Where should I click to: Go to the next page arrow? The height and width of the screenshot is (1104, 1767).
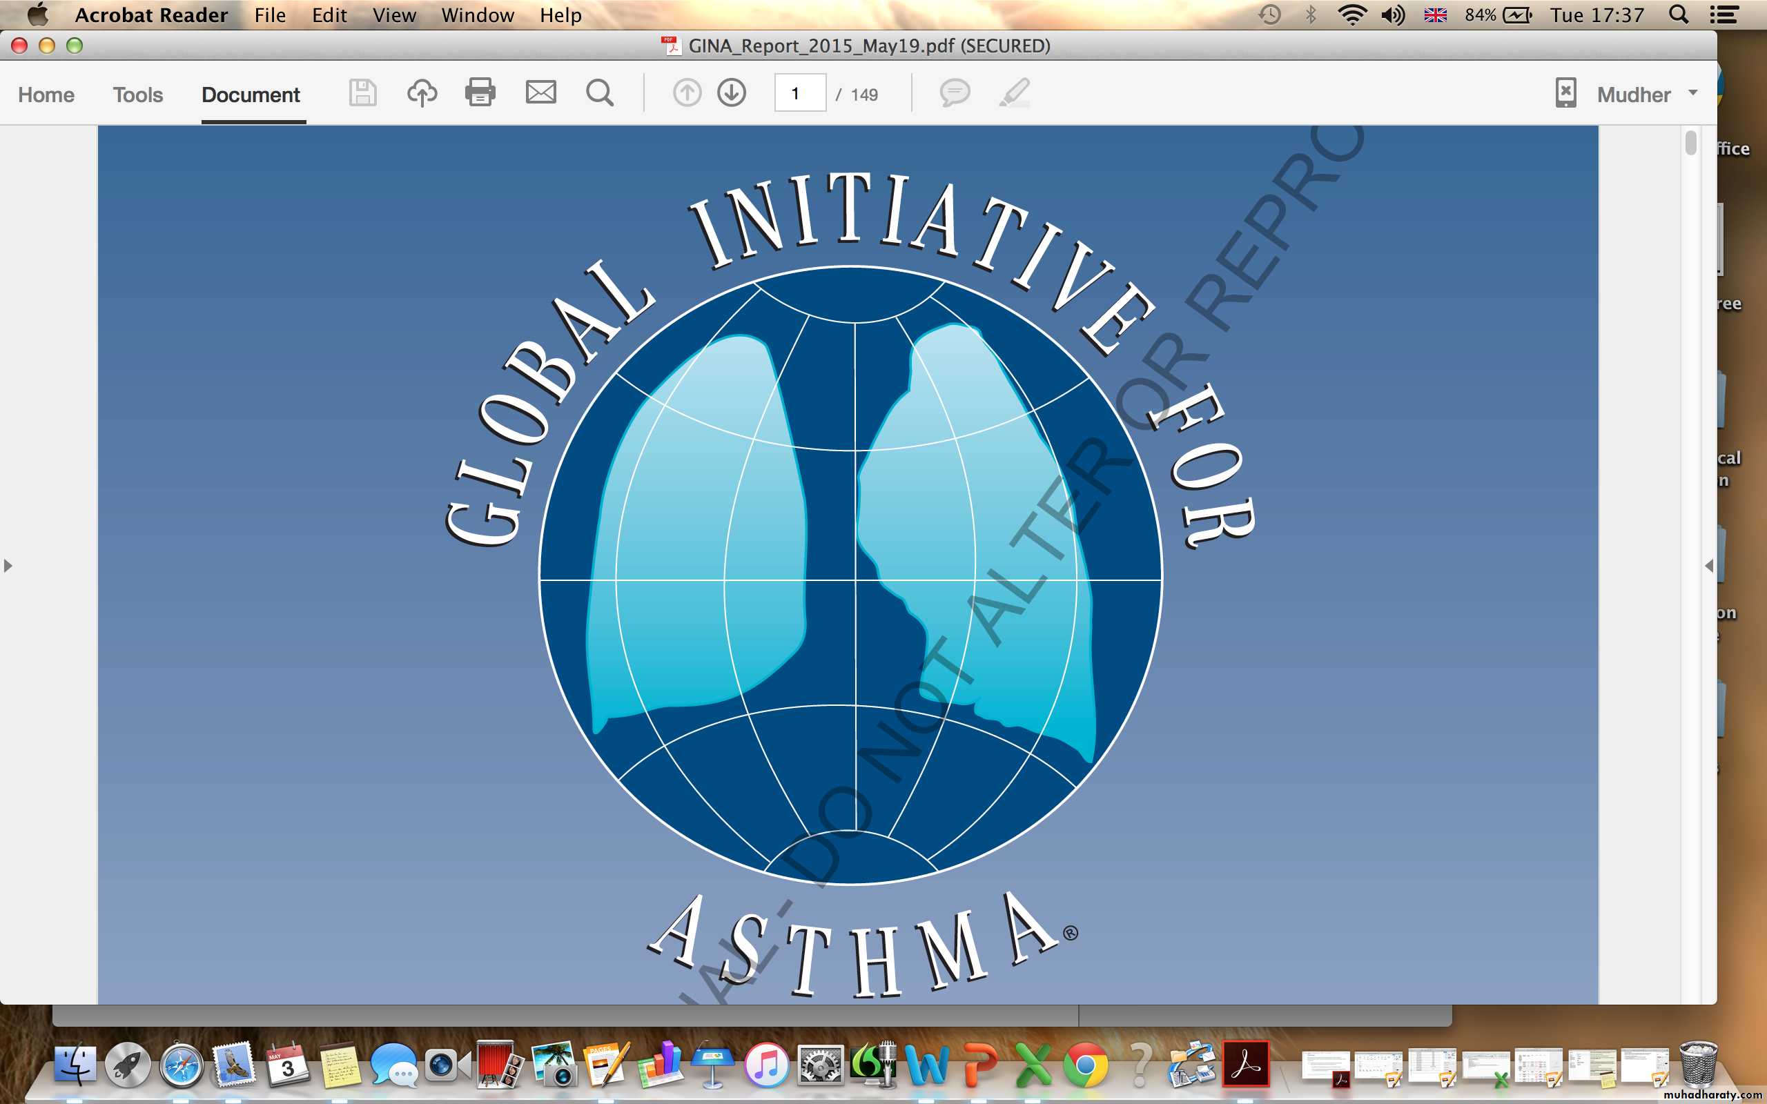[732, 93]
